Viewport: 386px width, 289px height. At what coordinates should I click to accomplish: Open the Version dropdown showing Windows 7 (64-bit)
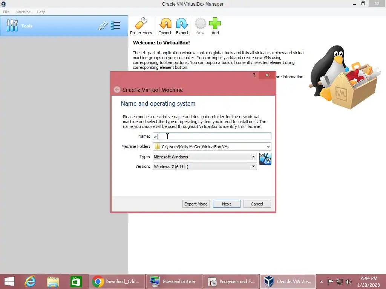205,166
